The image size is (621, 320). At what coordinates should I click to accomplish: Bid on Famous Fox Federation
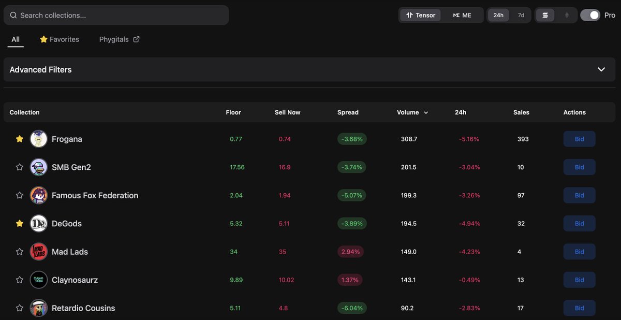(x=580, y=195)
